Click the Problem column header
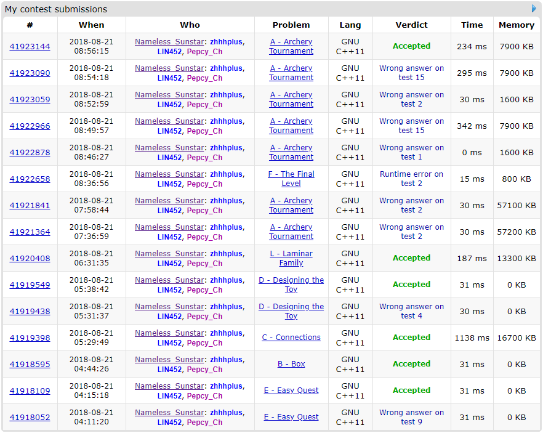543x433 pixels. [291, 25]
